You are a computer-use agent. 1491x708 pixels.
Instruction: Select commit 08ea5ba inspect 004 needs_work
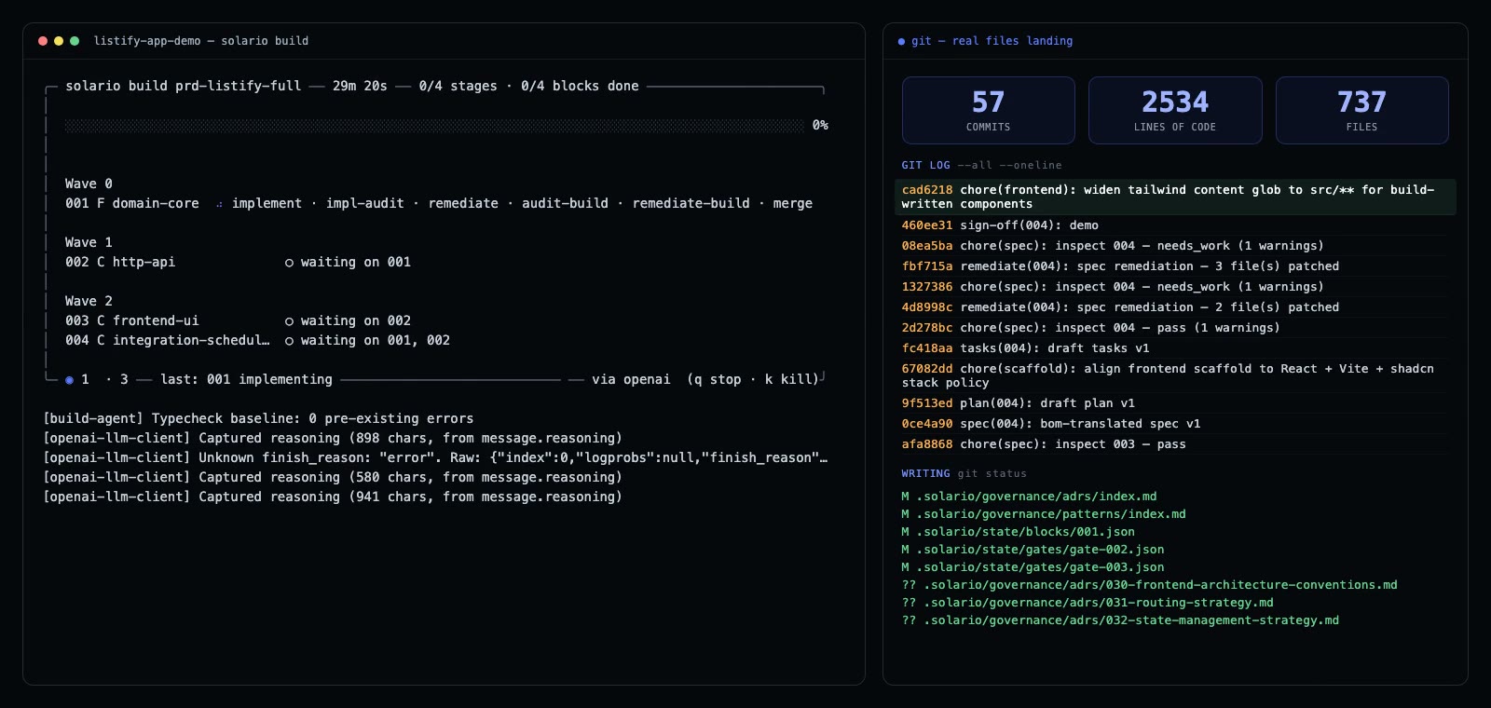[x=1175, y=246]
